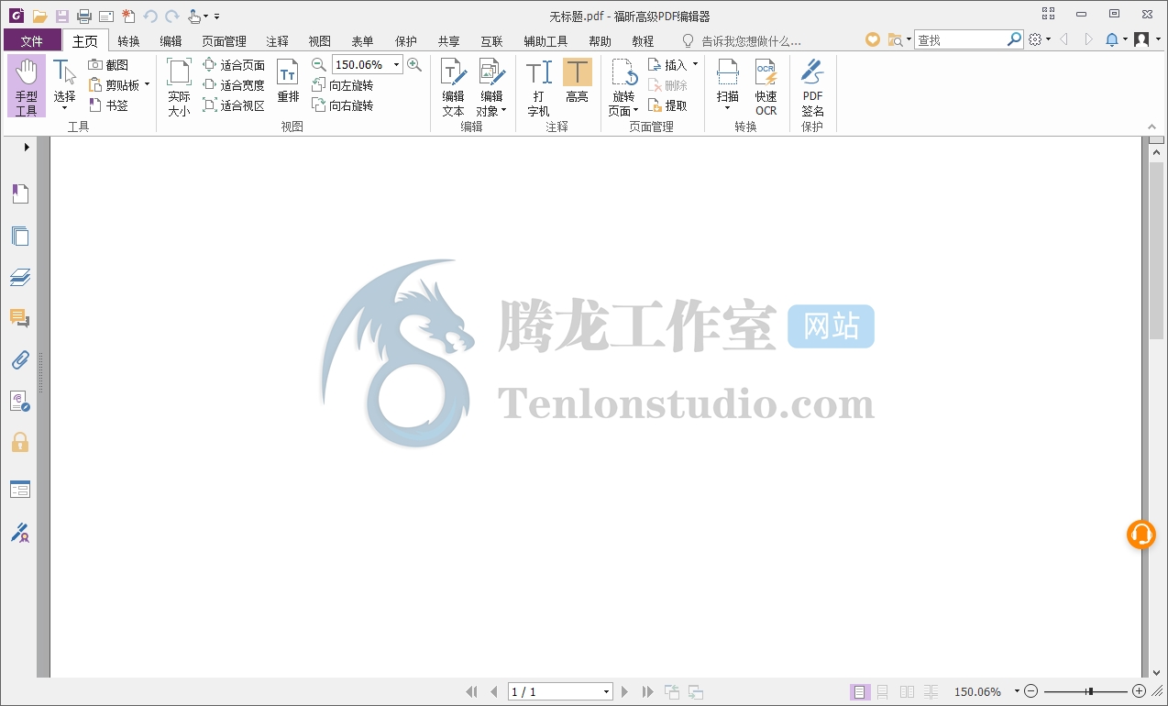This screenshot has height=706, width=1168.
Task: Expand the Scan (扫描) dropdown
Action: 727,109
